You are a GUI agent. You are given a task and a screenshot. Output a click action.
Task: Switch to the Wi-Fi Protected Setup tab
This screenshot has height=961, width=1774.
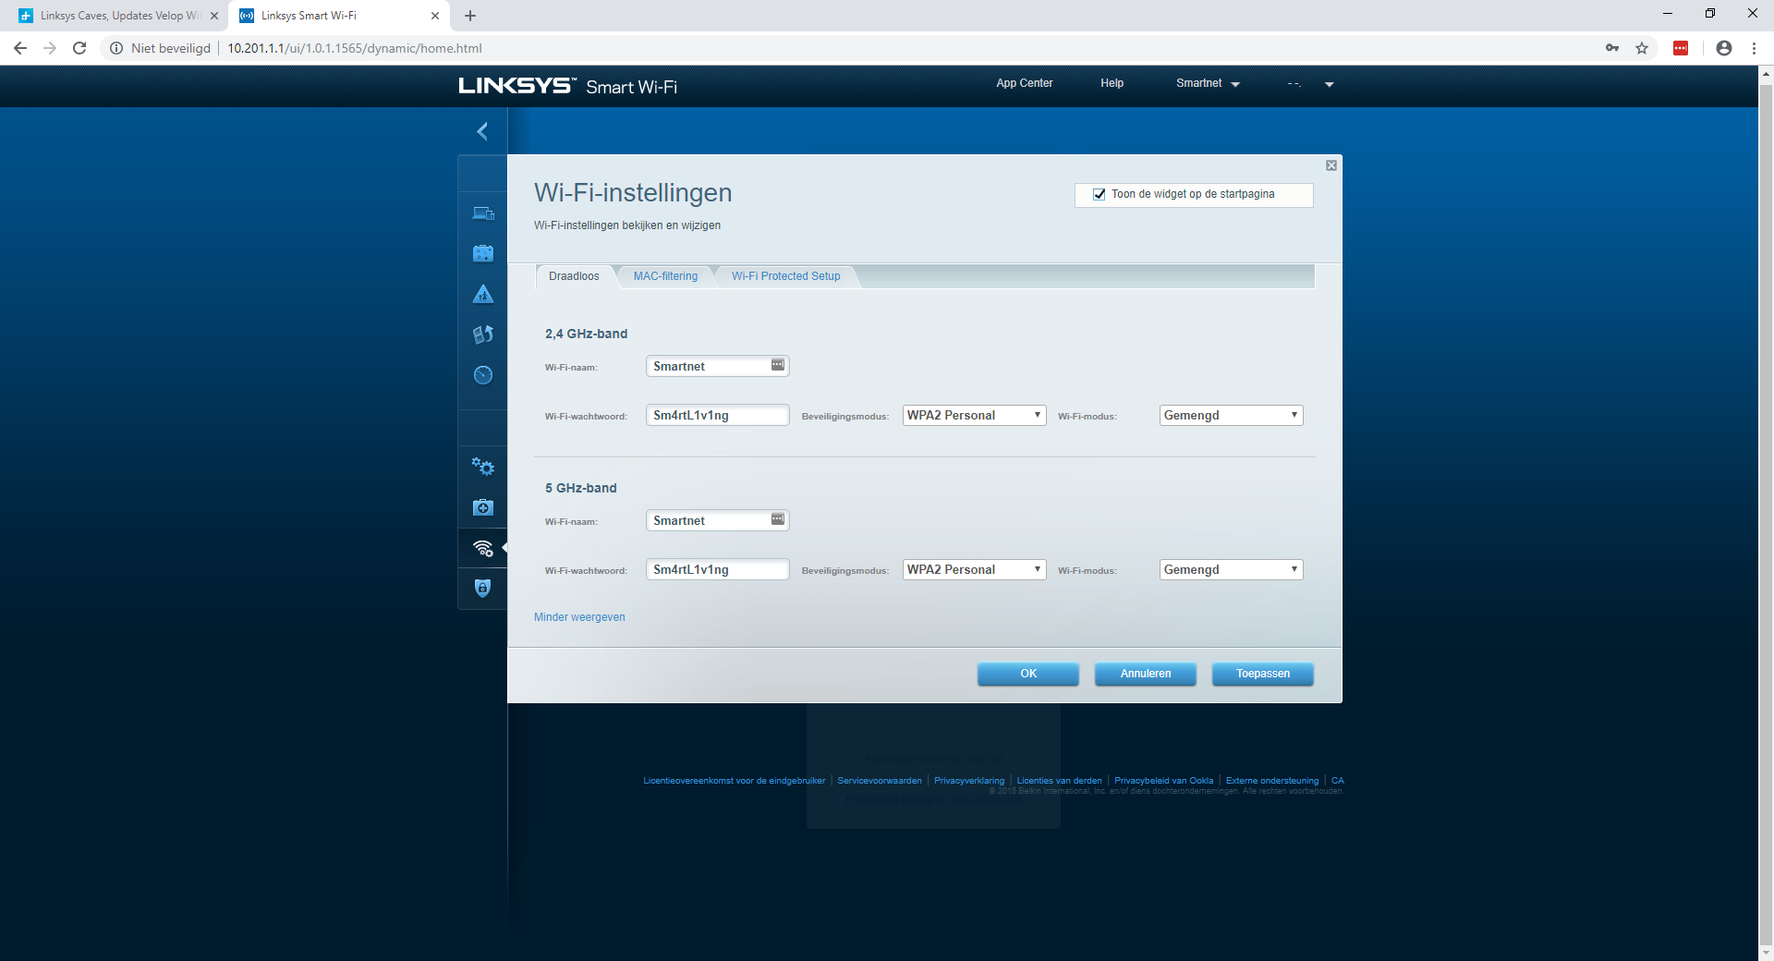pos(786,276)
